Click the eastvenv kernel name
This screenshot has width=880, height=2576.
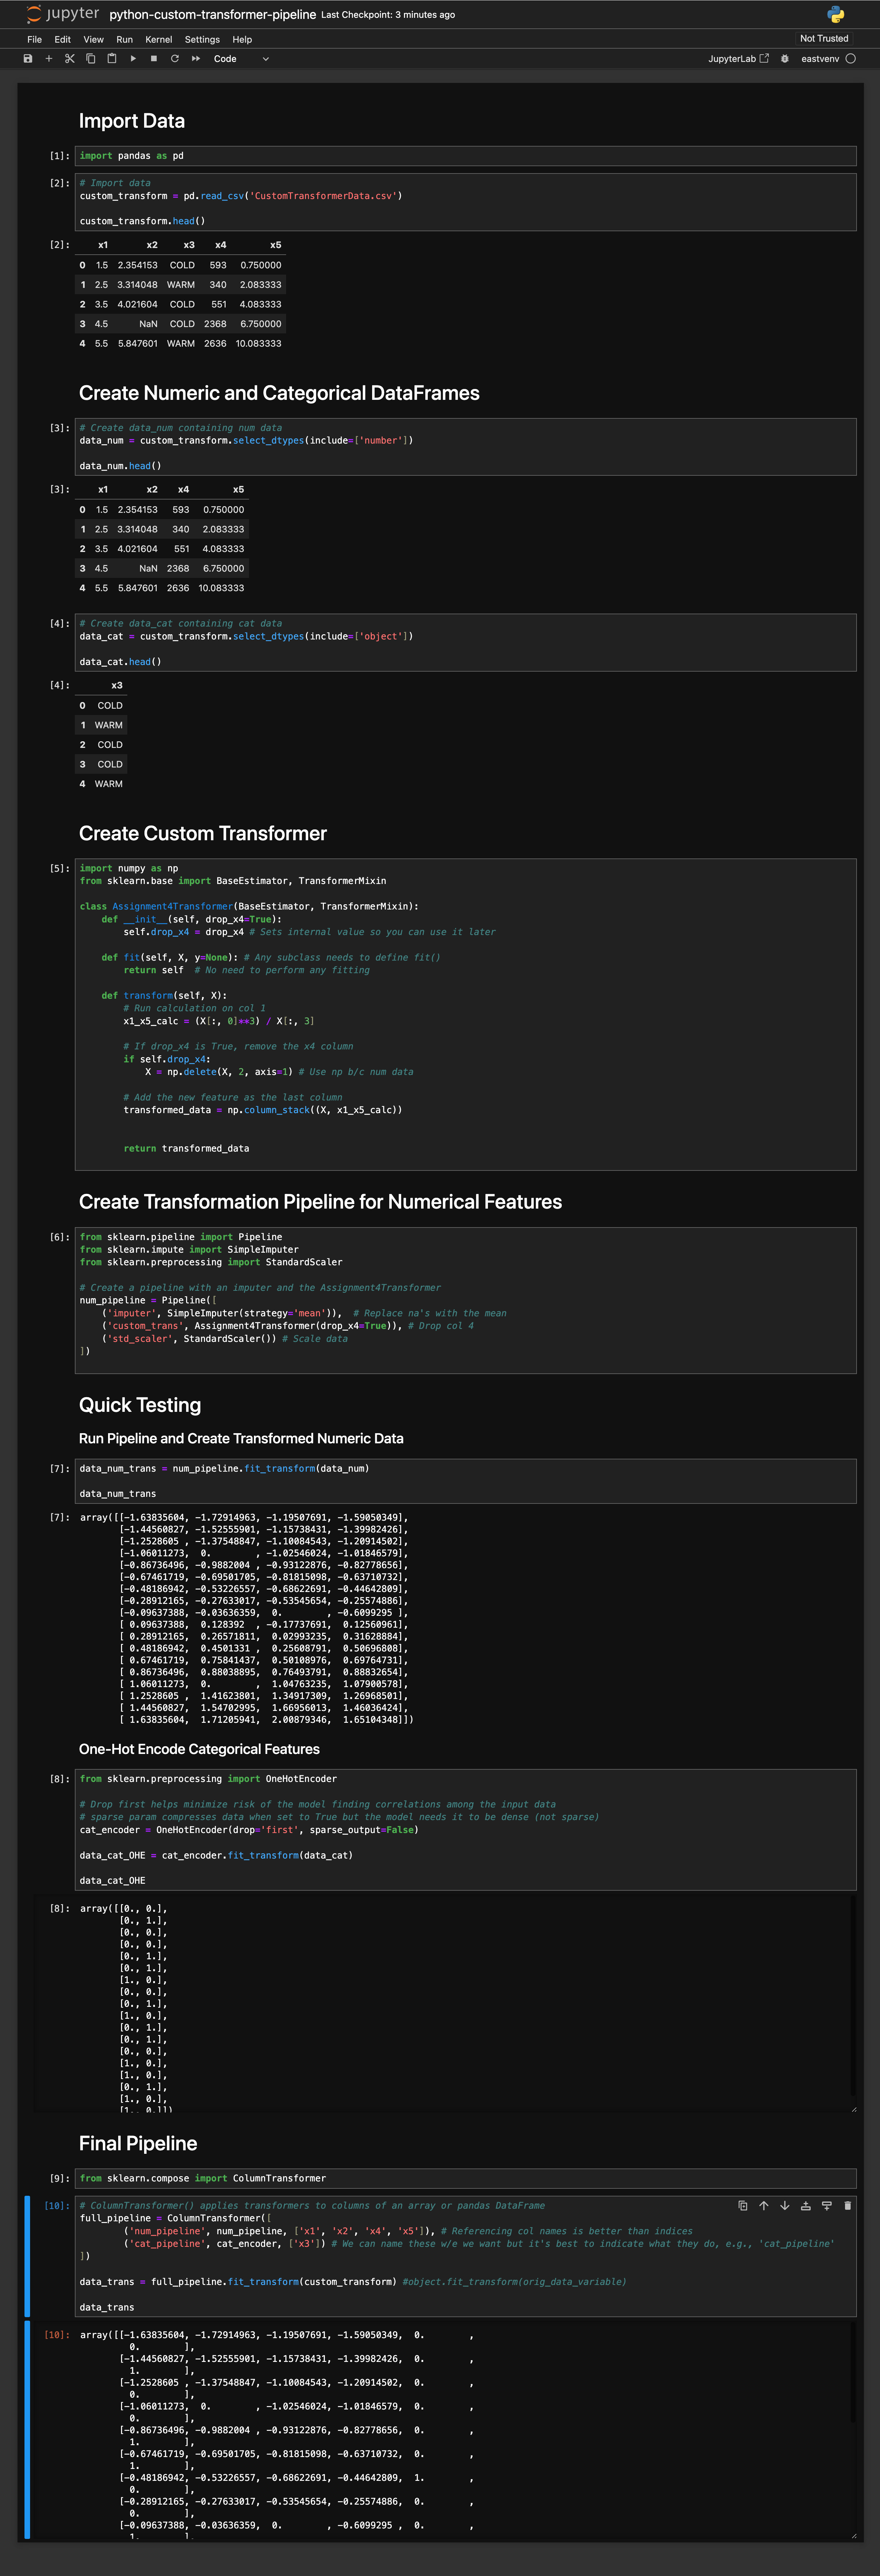tap(820, 59)
